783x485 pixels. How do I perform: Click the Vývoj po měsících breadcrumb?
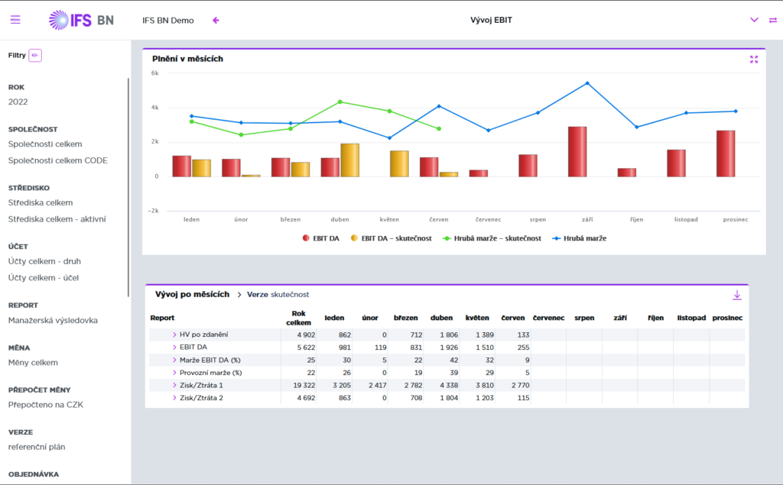tap(192, 294)
